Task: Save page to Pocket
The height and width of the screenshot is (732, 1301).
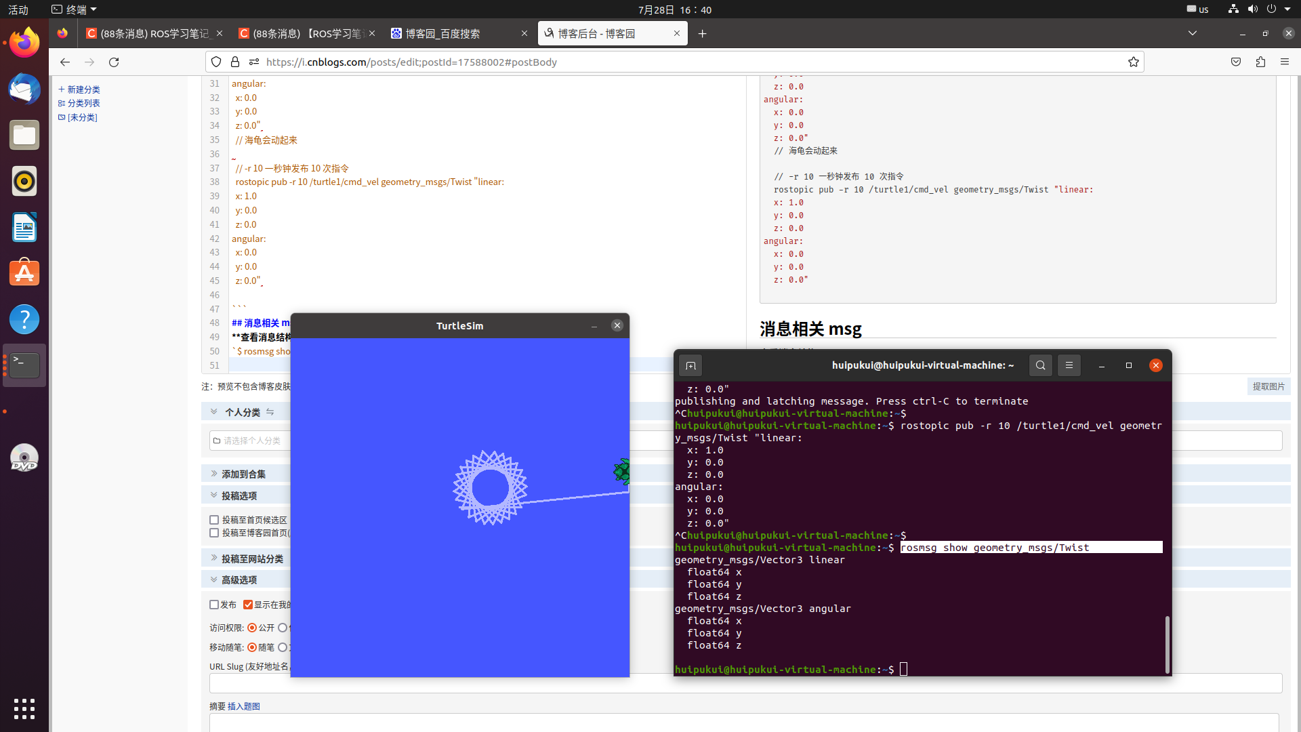Action: pyautogui.click(x=1236, y=62)
